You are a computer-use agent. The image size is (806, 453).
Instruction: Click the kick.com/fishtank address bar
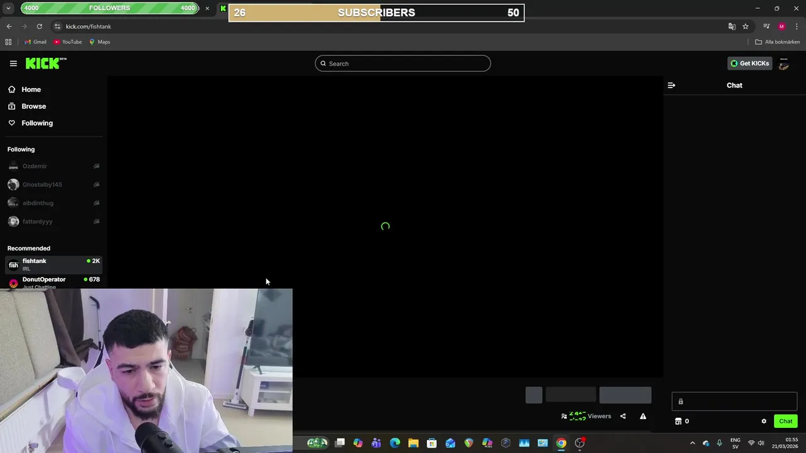coord(88,26)
